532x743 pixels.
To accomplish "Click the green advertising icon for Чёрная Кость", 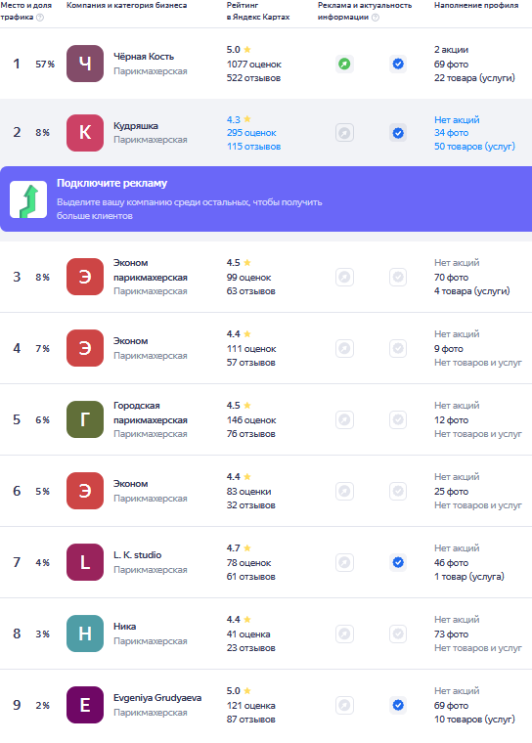I will [344, 64].
